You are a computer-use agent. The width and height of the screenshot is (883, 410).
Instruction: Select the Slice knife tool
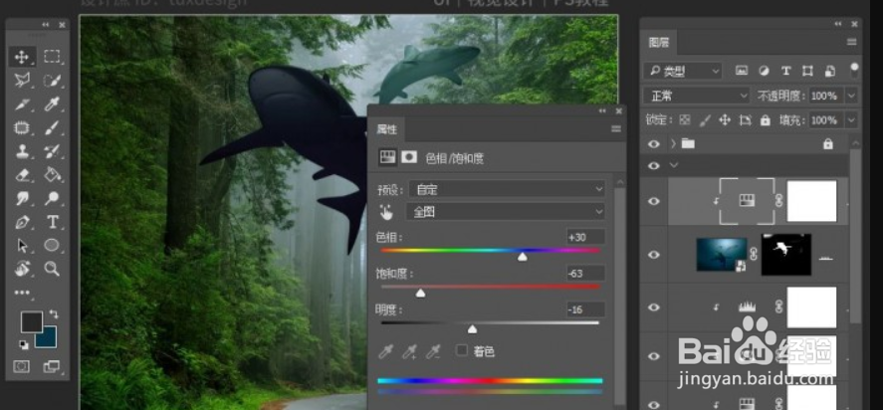(x=22, y=103)
